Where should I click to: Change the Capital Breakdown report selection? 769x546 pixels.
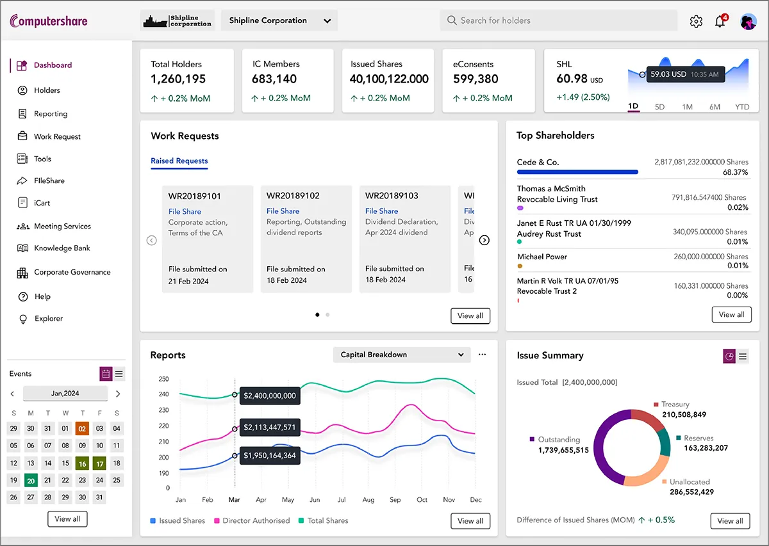(x=401, y=354)
